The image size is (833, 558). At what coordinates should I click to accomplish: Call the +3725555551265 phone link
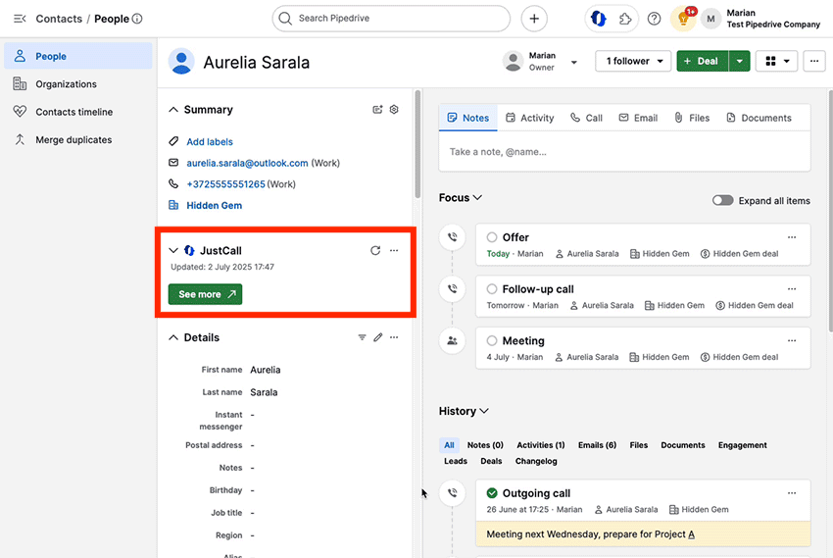coord(225,184)
